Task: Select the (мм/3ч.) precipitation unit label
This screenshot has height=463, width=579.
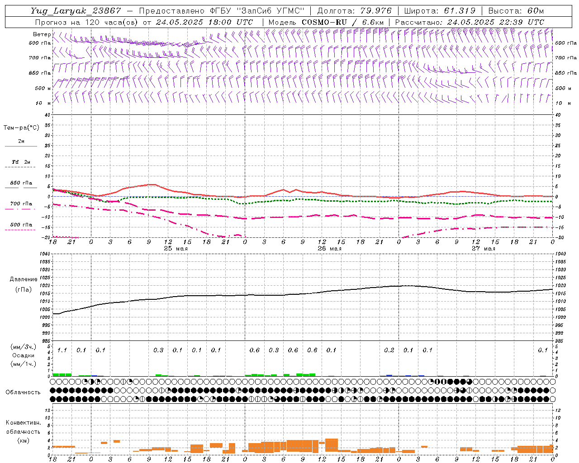Action: (x=24, y=347)
